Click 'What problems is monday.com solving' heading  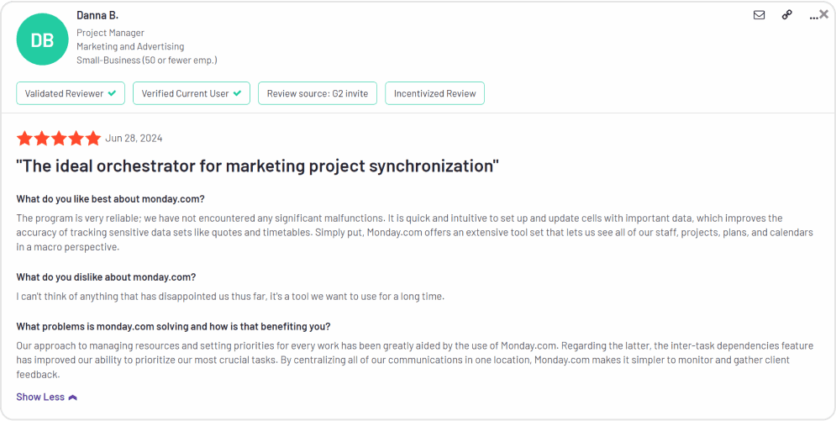tap(173, 326)
